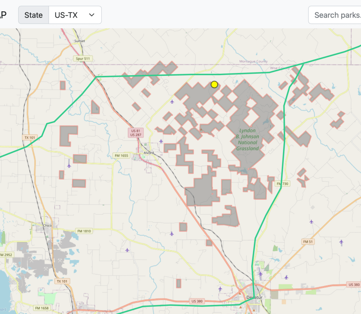Viewport: 361px width, 314px height.
Task: Click airport icon right of FM 51 shield
Action: pyautogui.click(x=341, y=242)
